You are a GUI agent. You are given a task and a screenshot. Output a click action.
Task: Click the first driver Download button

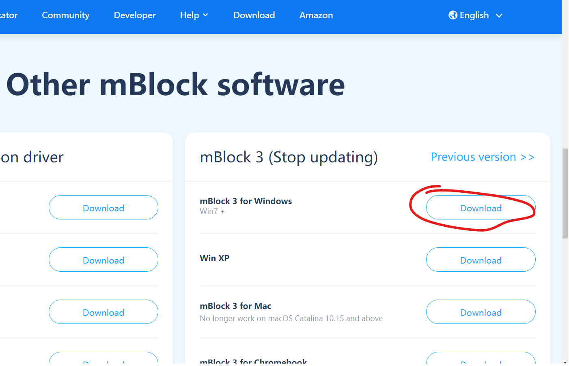click(x=103, y=208)
